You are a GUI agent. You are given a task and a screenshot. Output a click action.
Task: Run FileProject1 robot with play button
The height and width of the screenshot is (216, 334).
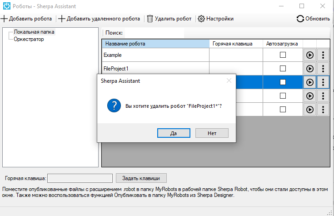click(x=310, y=69)
